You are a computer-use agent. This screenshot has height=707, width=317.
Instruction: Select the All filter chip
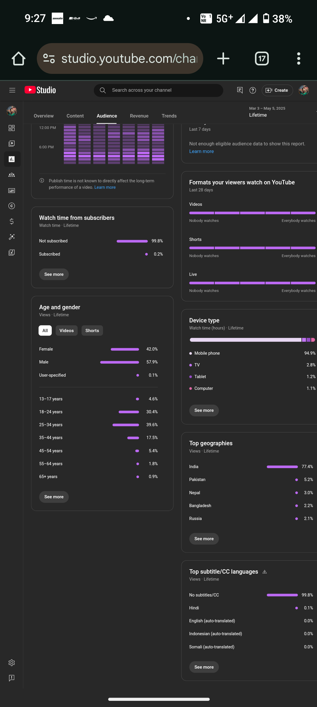pyautogui.click(x=45, y=331)
